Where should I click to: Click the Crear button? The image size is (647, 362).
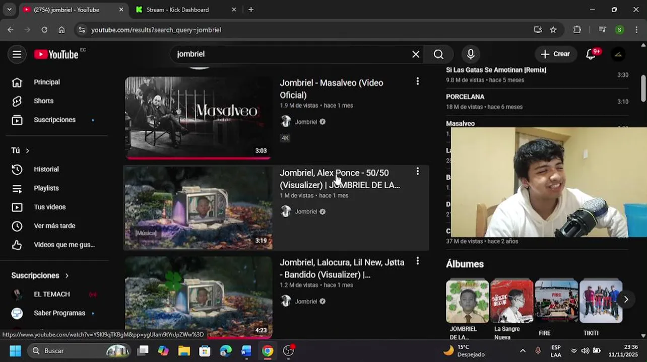[x=555, y=54]
